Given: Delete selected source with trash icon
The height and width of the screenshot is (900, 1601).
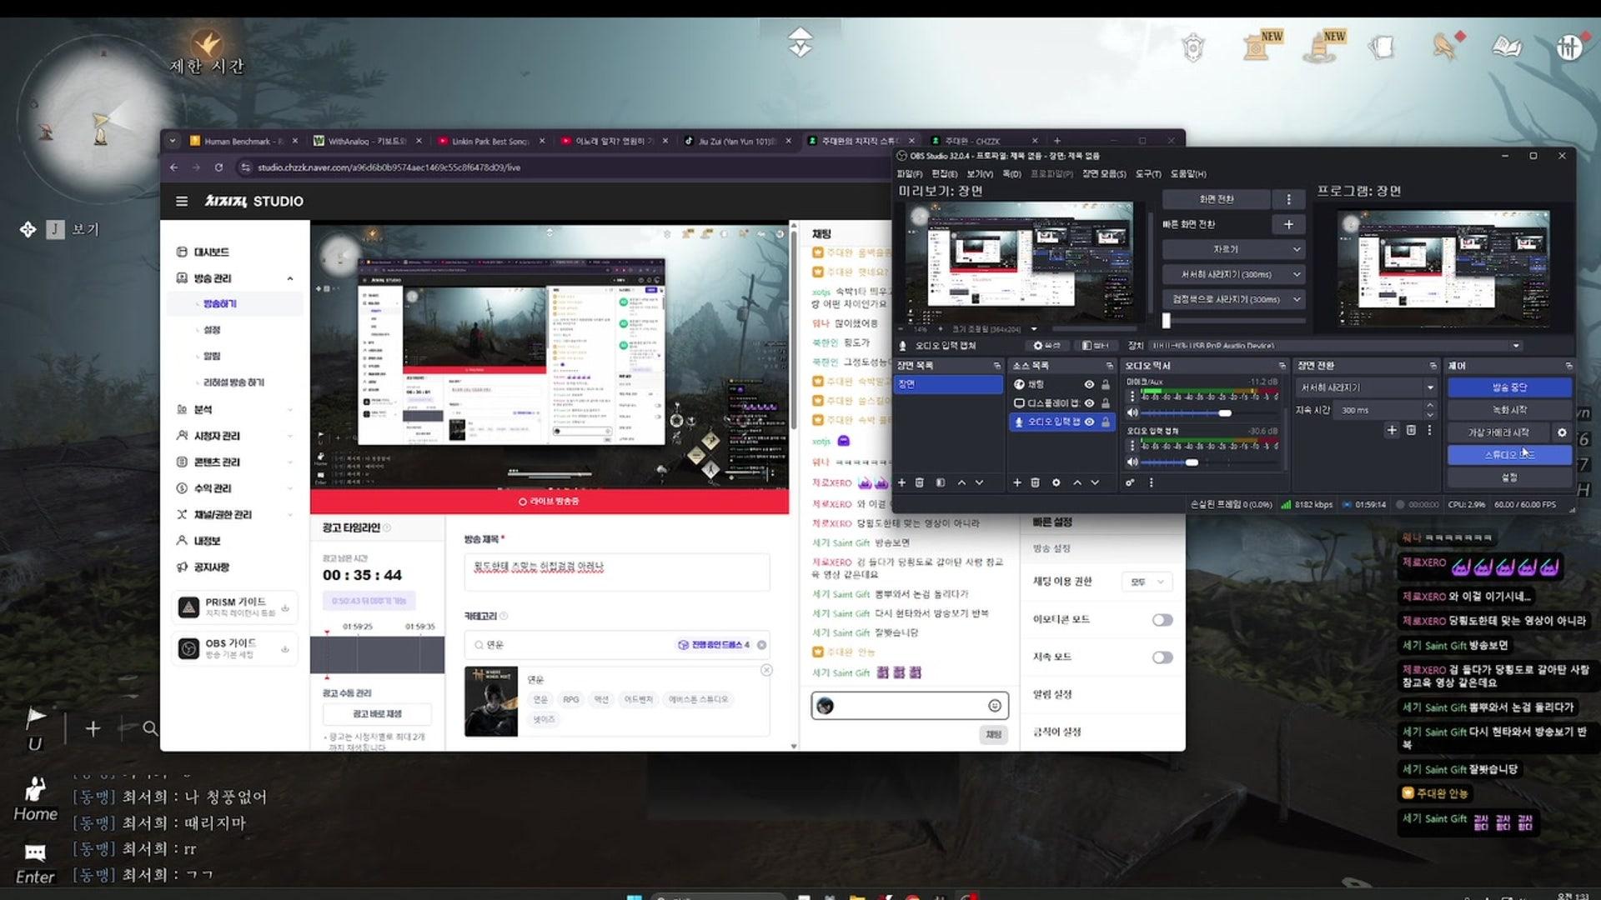Looking at the screenshot, I should tap(1035, 482).
